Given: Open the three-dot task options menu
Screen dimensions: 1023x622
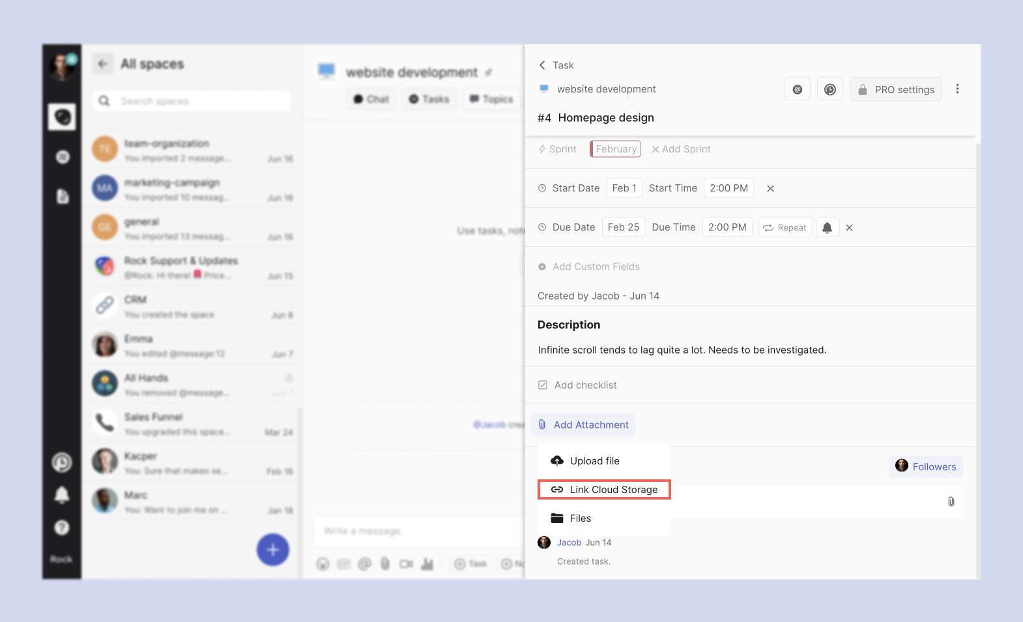Looking at the screenshot, I should 957,89.
